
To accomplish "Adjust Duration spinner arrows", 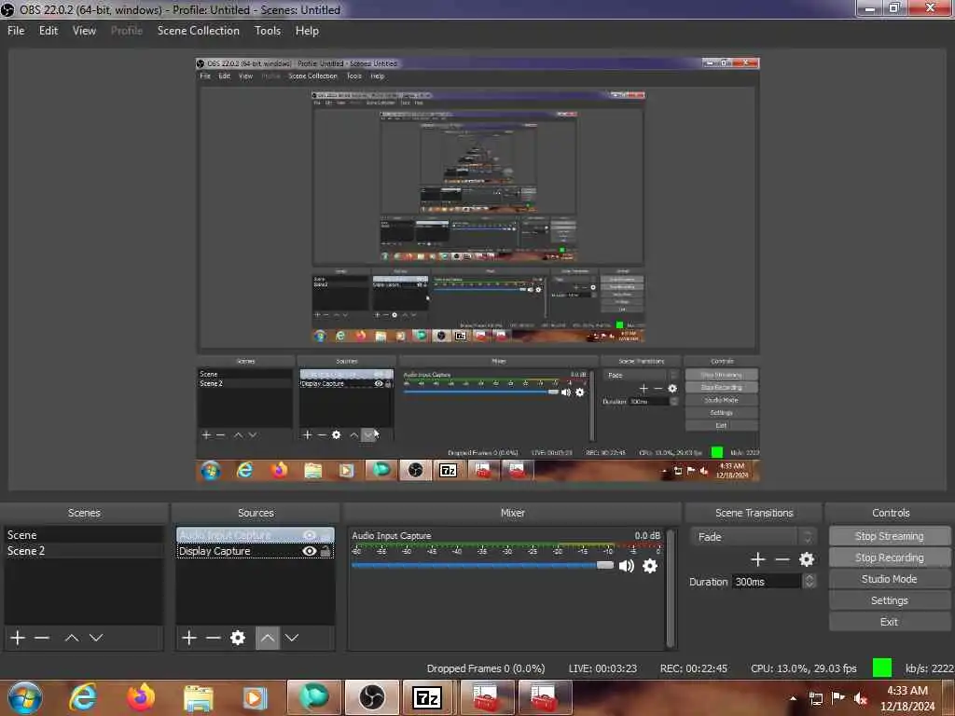I will coord(810,582).
